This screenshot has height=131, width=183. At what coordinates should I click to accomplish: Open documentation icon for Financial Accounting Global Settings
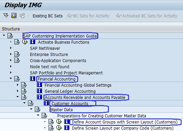[24, 85]
